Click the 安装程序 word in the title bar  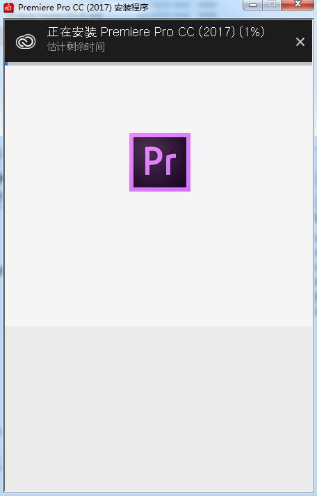point(131,8)
